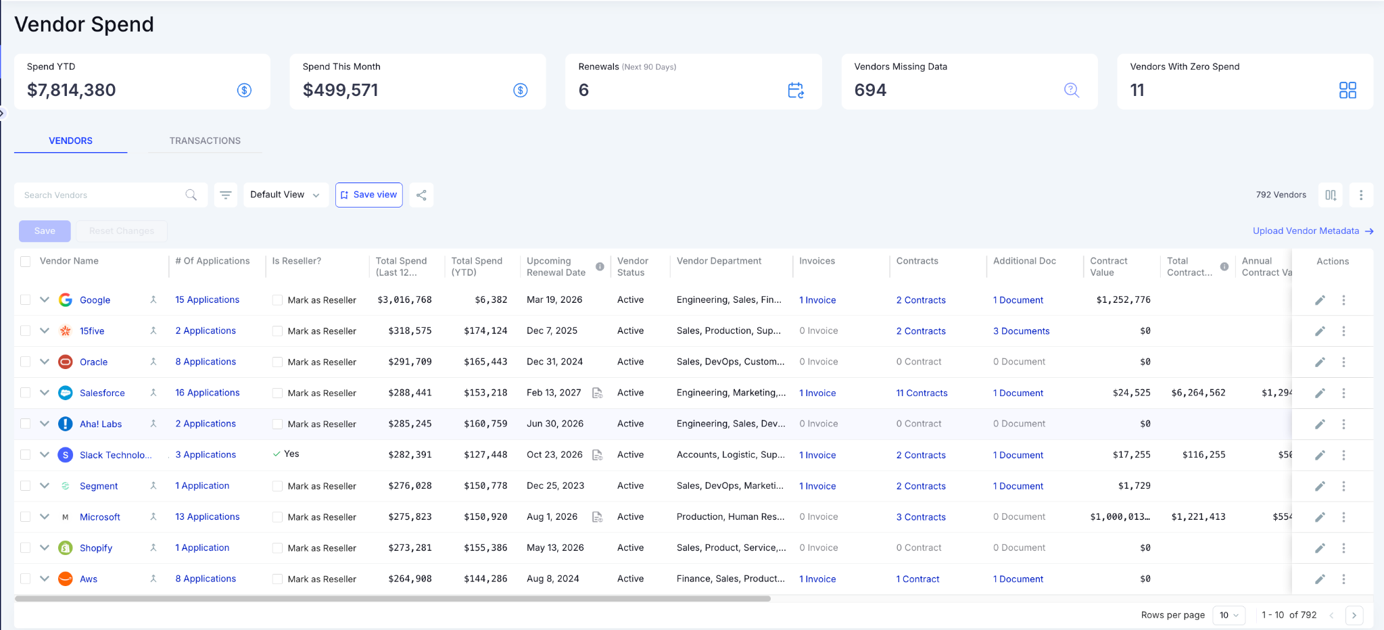This screenshot has height=630, width=1384.
Task: Toggle the select-all checkbox in header
Action: [26, 262]
